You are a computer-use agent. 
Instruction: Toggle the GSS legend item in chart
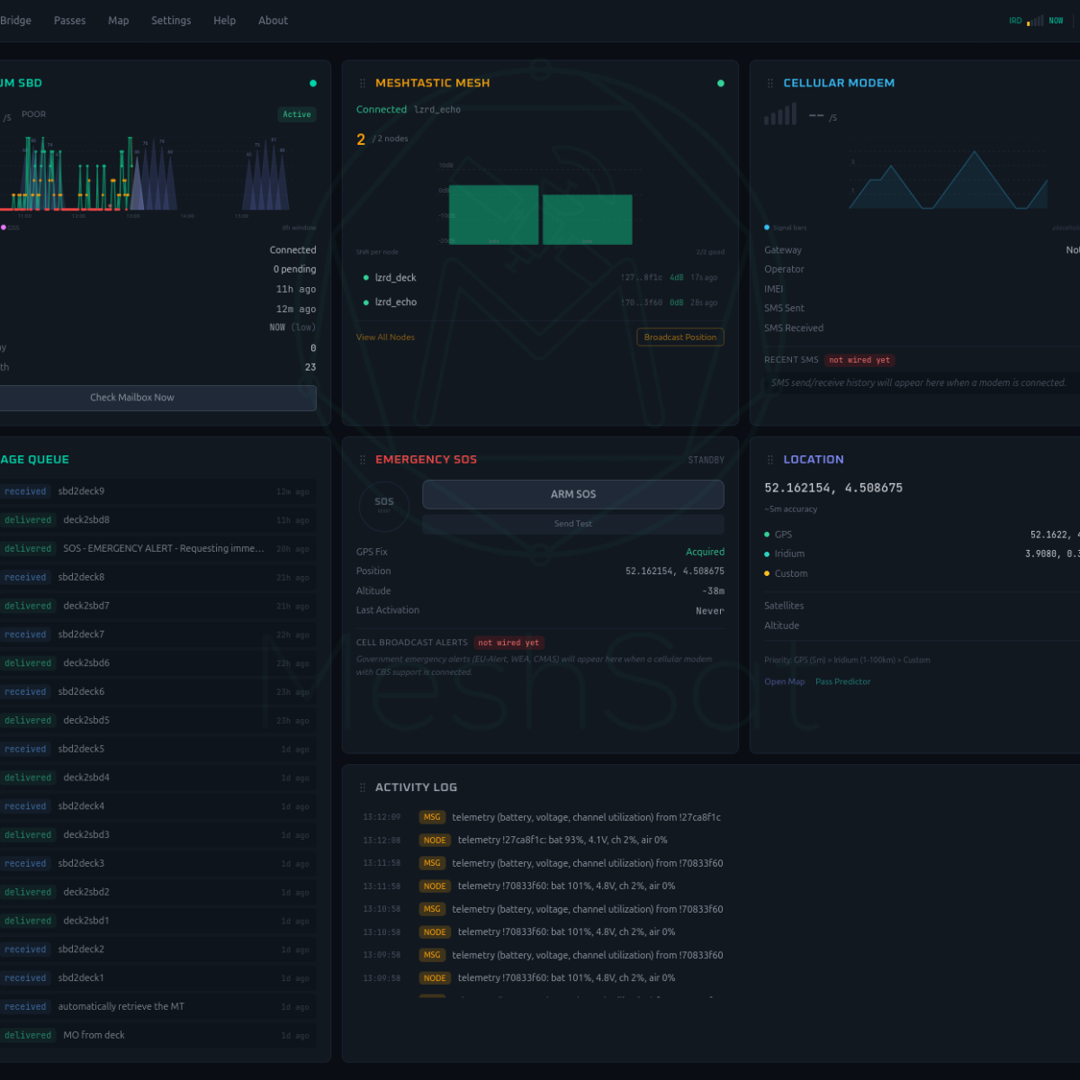coord(10,228)
